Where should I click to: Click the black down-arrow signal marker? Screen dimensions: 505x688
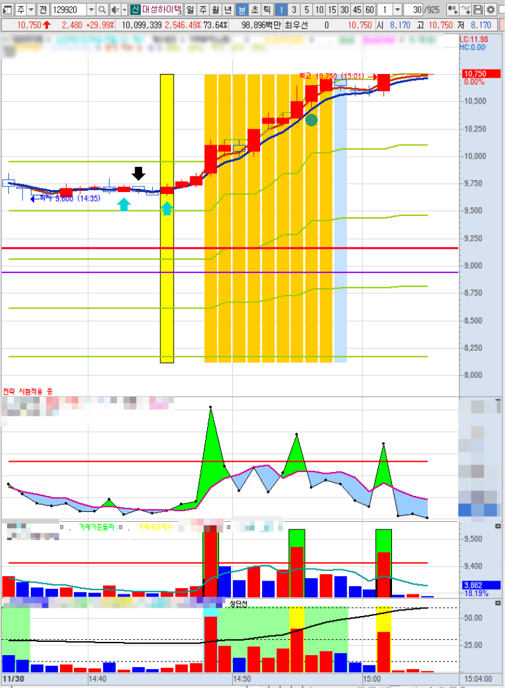coord(138,173)
